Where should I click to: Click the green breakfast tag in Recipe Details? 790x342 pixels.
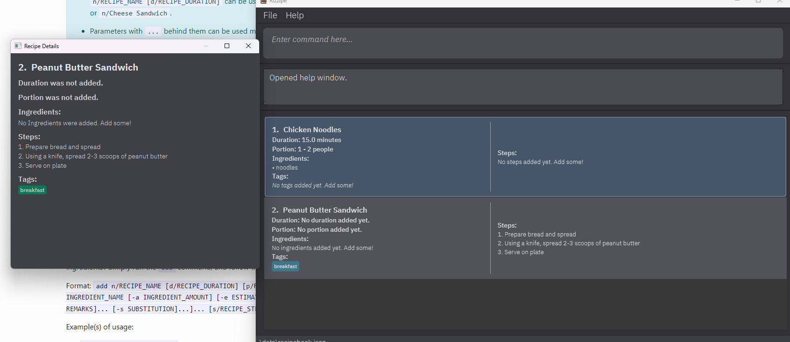(x=32, y=190)
